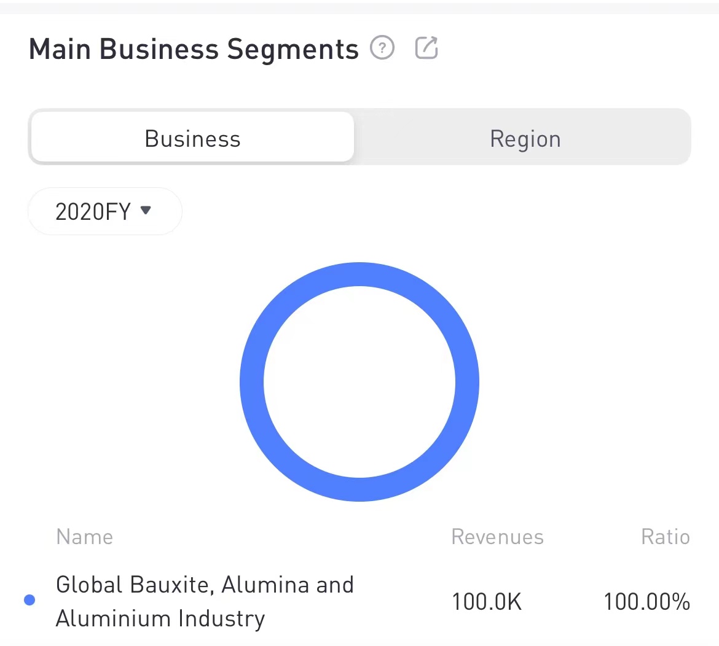Switch to the Business tab
719x646 pixels.
click(x=192, y=139)
